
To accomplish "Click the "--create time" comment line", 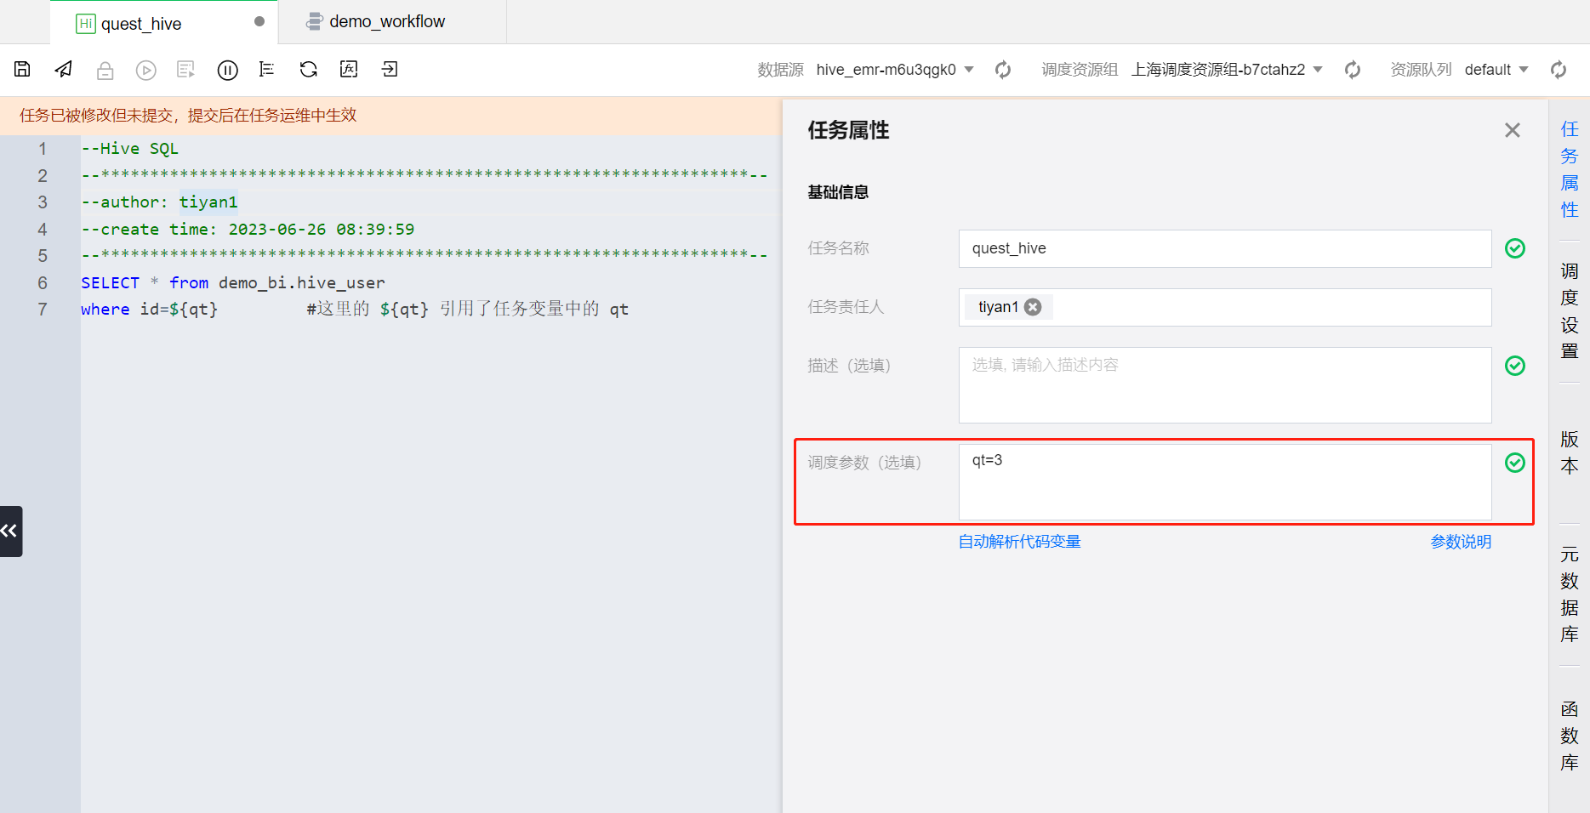I will [x=248, y=230].
